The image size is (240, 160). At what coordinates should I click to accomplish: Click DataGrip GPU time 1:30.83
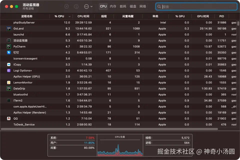pyautogui.click(x=207, y=88)
